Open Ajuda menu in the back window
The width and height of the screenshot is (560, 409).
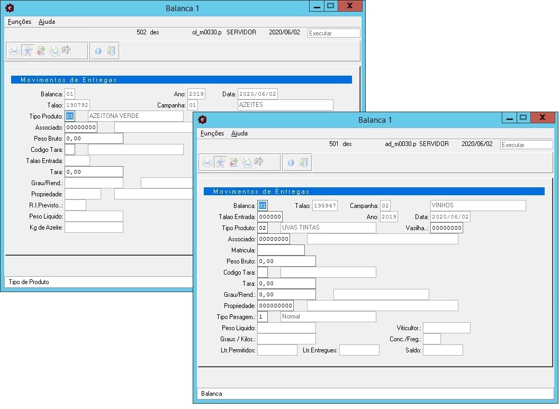click(x=47, y=21)
